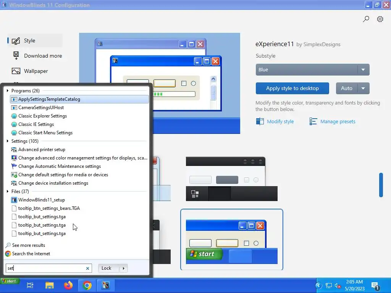Click the See more results magnifier icon
This screenshot has width=391, height=293.
click(8, 245)
